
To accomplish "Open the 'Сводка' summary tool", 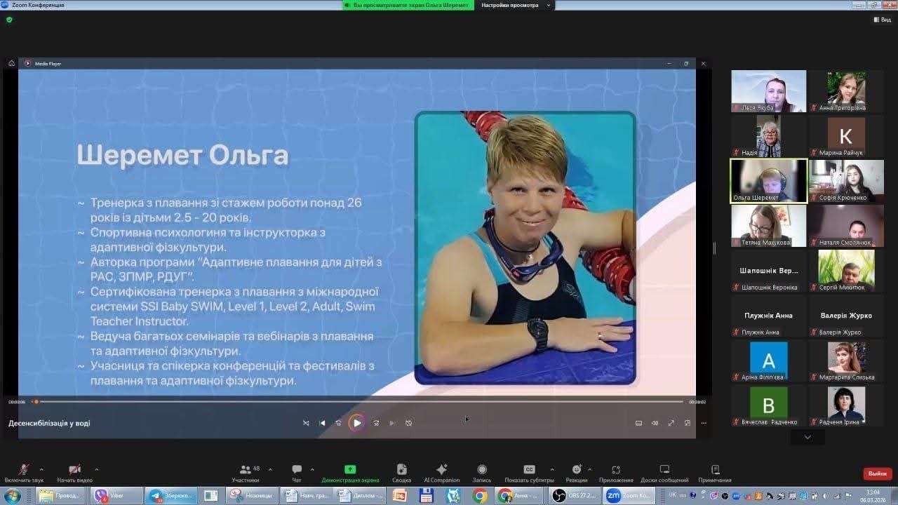I will pyautogui.click(x=401, y=471).
